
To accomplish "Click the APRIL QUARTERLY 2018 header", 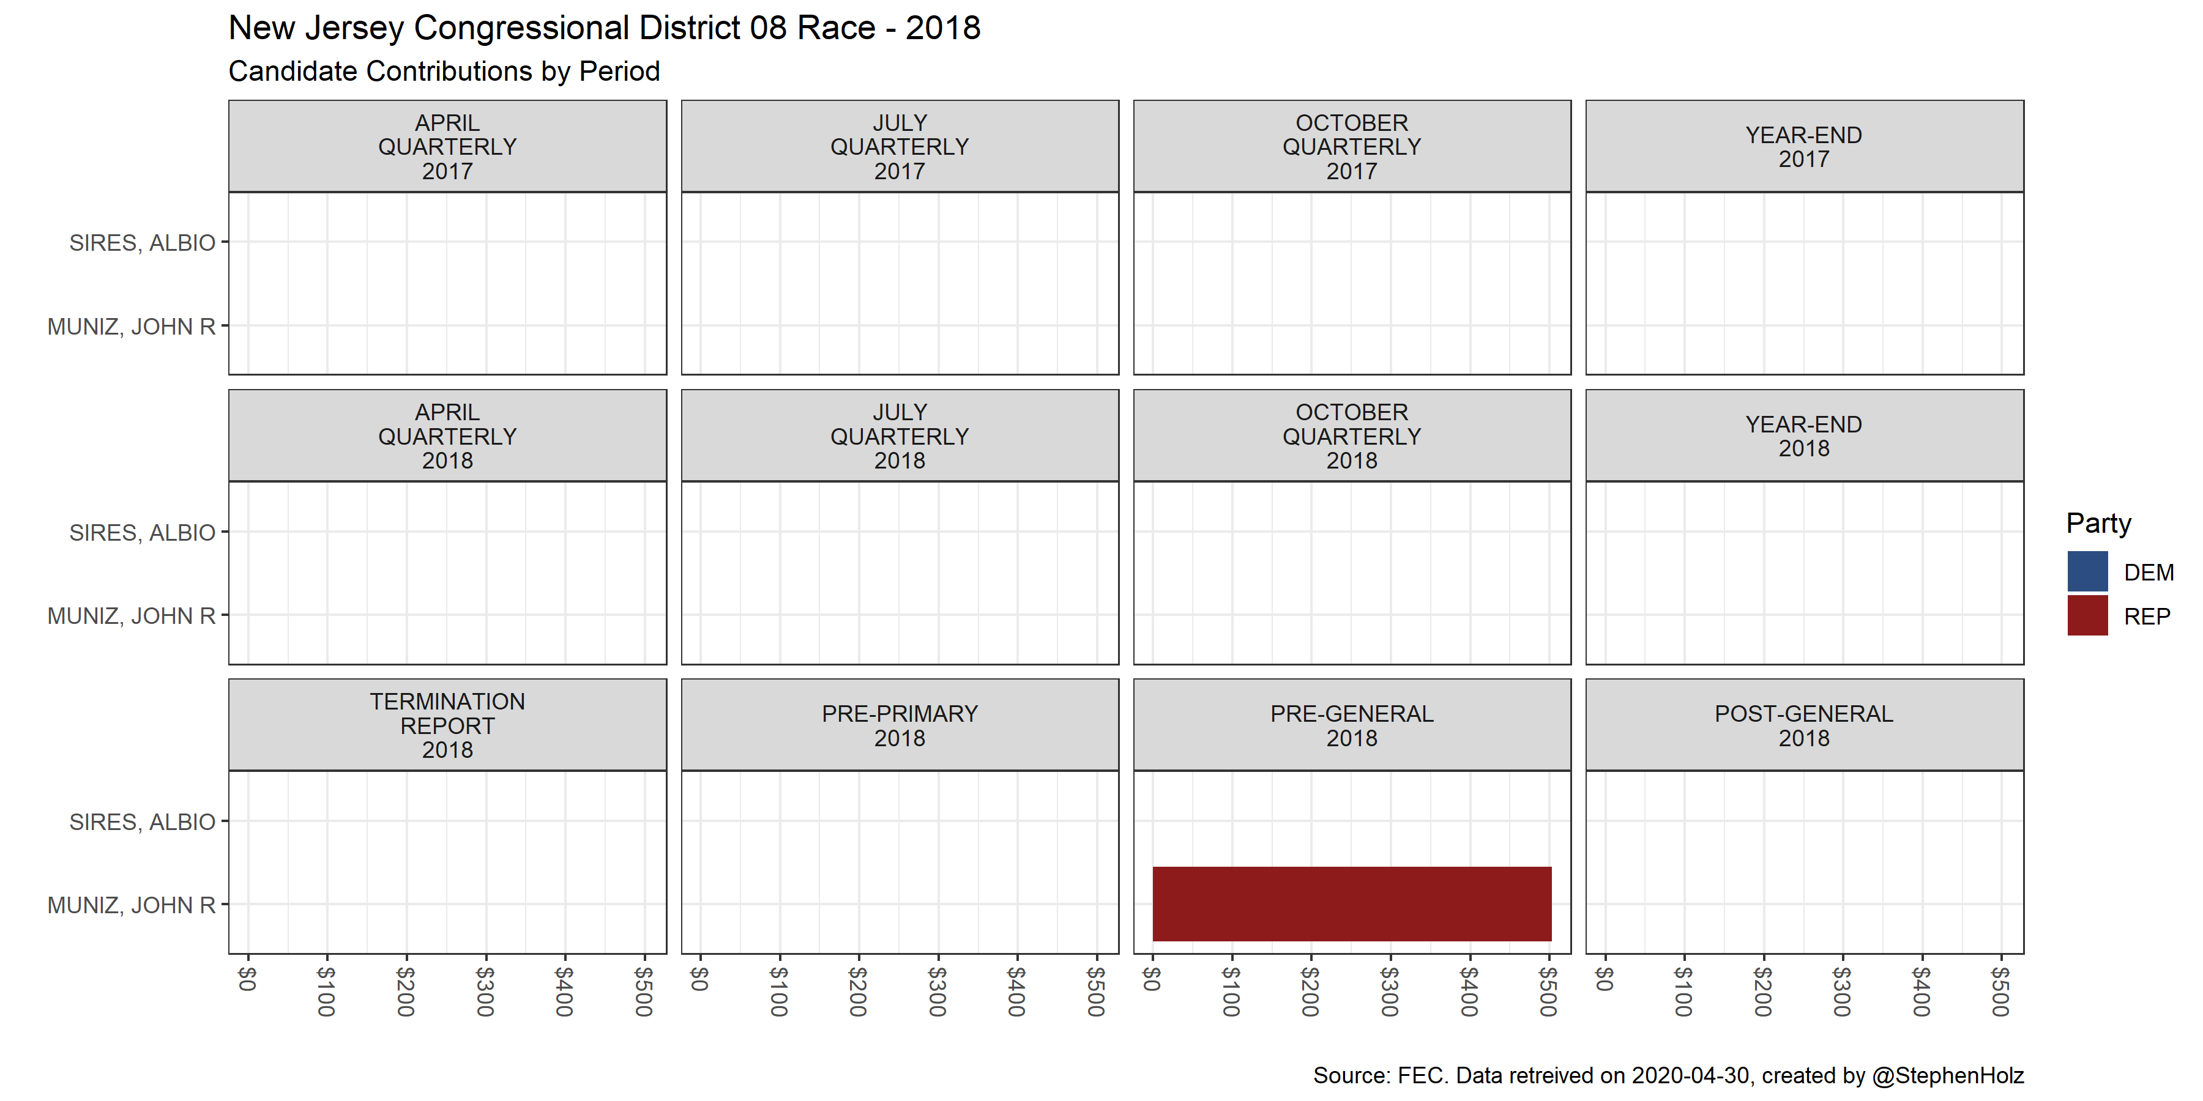I will click(x=447, y=436).
